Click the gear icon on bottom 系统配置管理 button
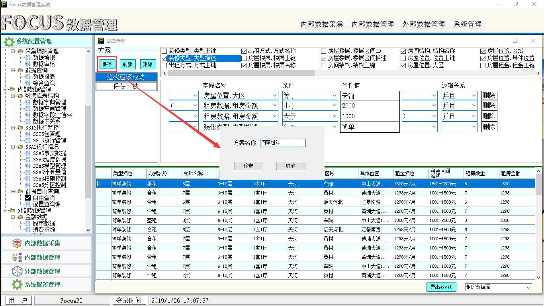544x306 pixels. 17,284
